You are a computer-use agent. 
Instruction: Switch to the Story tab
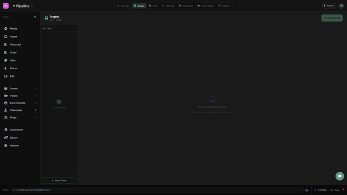(x=153, y=6)
